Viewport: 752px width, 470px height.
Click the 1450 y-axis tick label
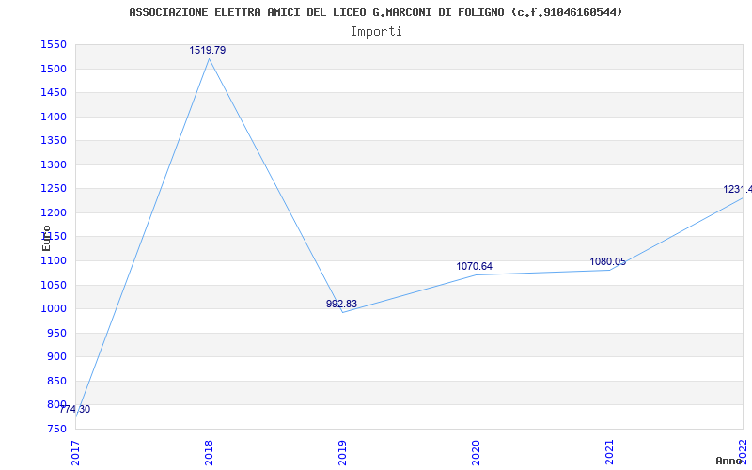[54, 93]
